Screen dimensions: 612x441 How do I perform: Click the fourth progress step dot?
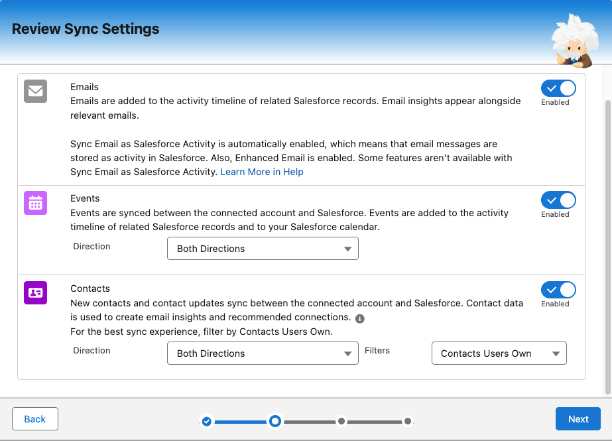(408, 421)
